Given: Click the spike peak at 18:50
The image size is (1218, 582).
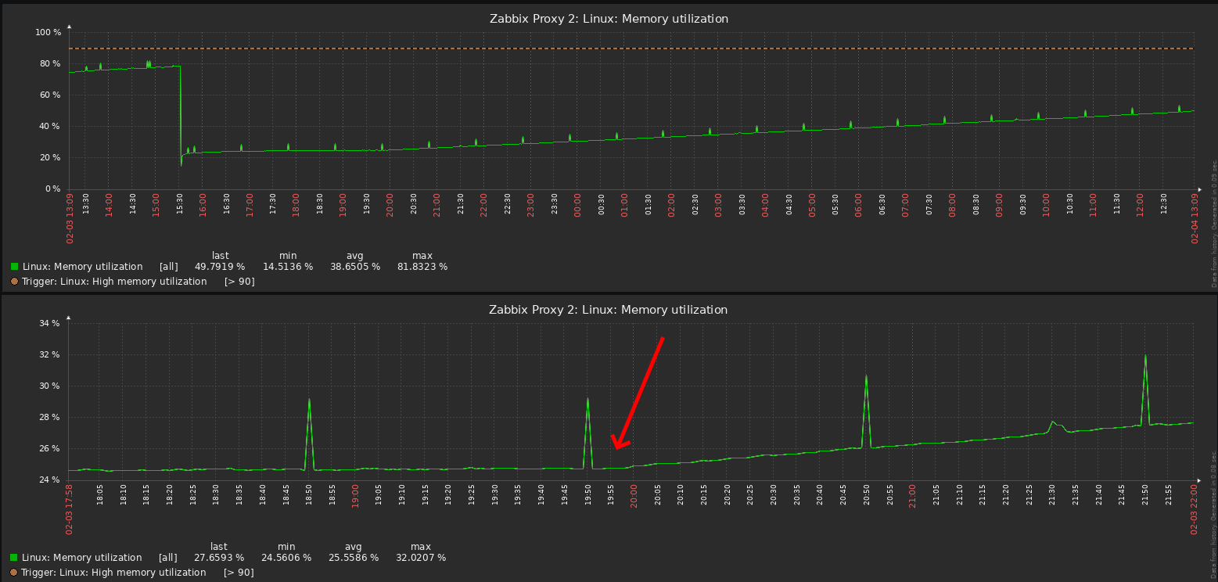Looking at the screenshot, I should (310, 400).
